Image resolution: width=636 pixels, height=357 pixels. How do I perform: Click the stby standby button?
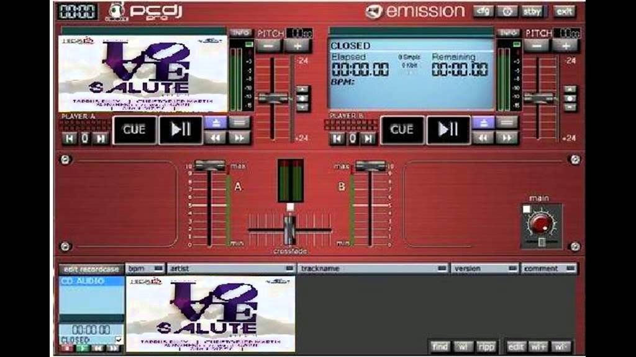pyautogui.click(x=532, y=11)
